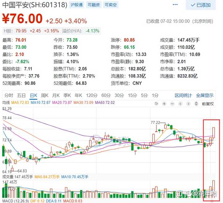Image resolution: width=223 pixels, height=203 pixels.
Task: Switch to the 分时 chart tab
Action: pyautogui.click(x=9, y=95)
